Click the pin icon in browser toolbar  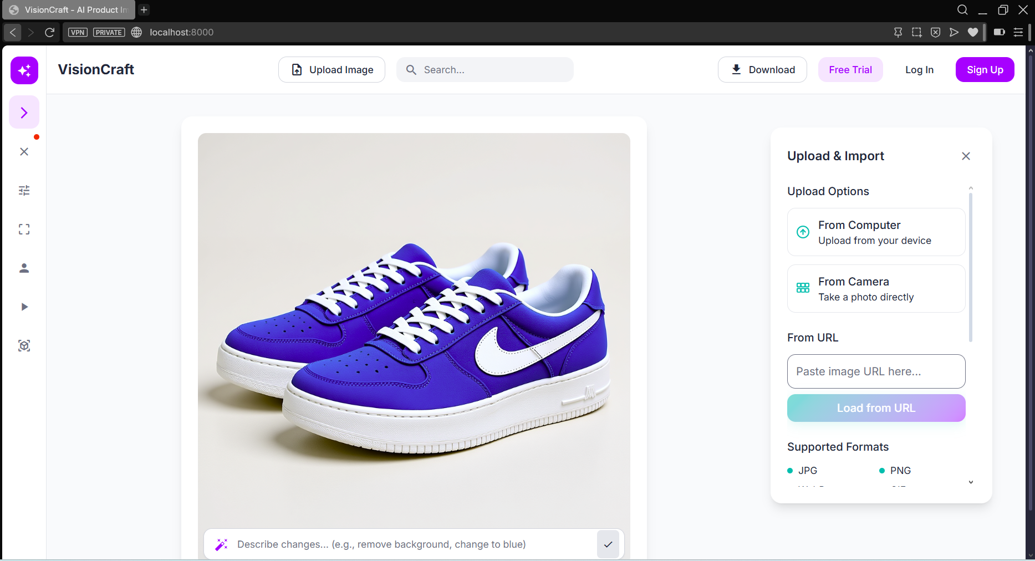tap(898, 32)
